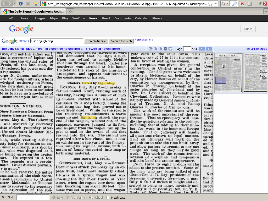268x201 pixels.
Task: Open a new tab
Action: [70, 12]
